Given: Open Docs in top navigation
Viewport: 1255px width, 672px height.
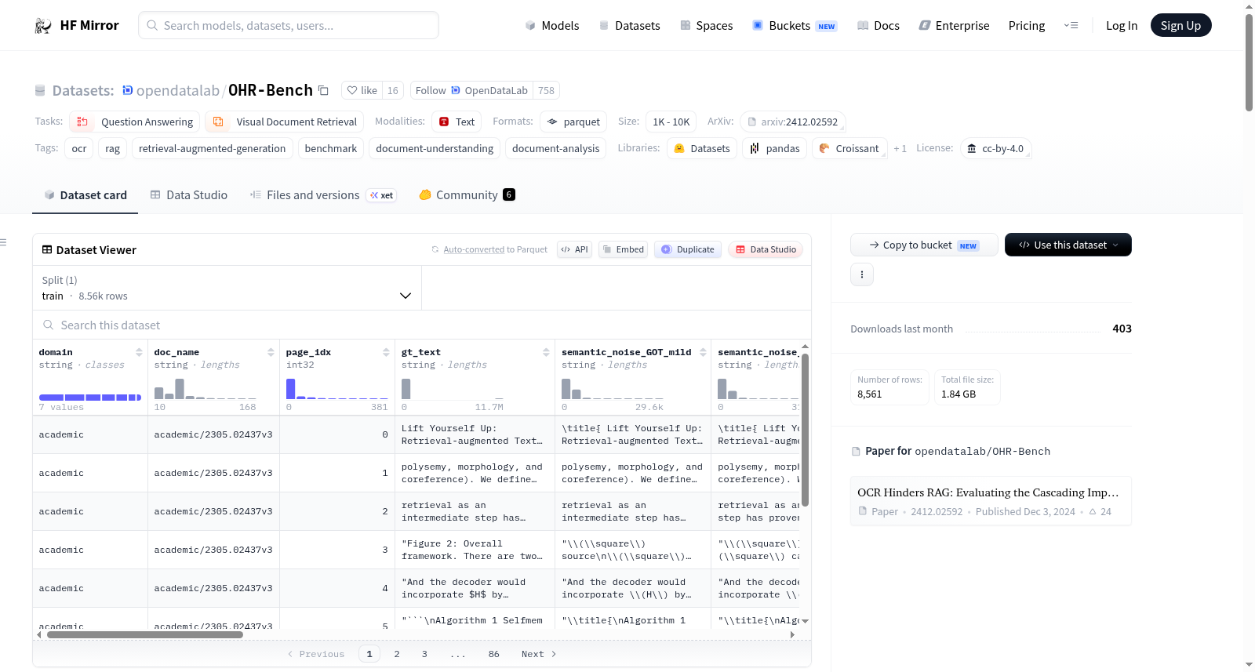Looking at the screenshot, I should coord(878,26).
